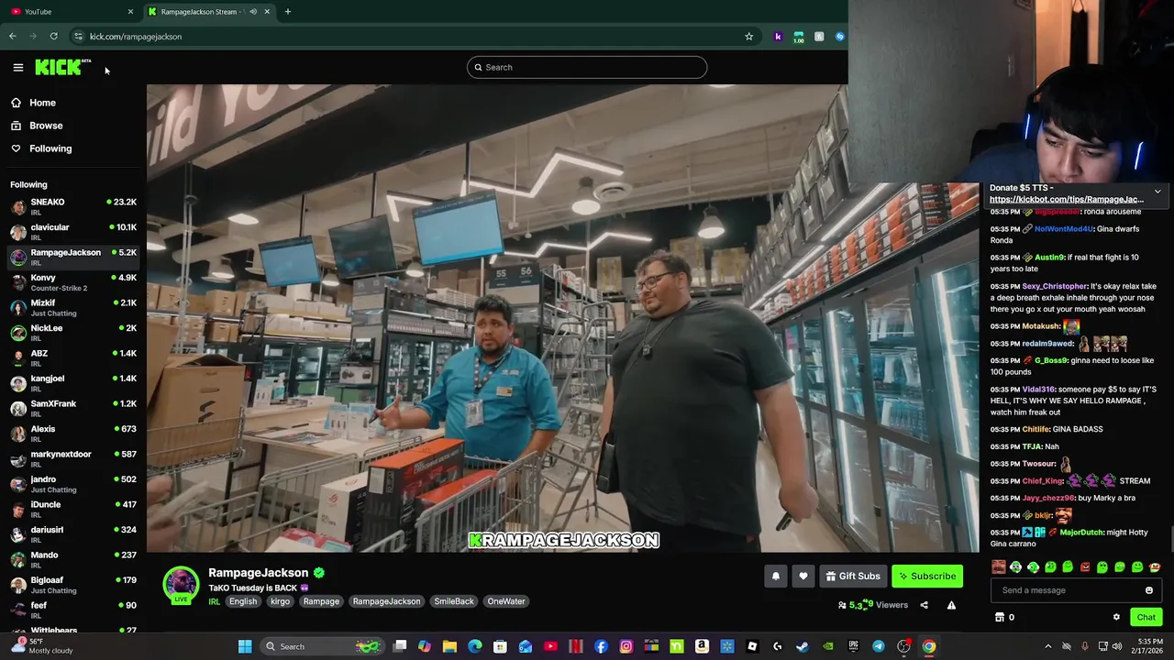
Task: Open NickLee channel in Following list
Action: (x=73, y=333)
